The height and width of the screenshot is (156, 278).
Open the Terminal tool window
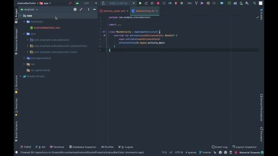point(57,147)
